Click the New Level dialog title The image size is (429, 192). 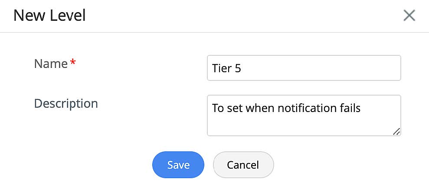[x=49, y=16]
